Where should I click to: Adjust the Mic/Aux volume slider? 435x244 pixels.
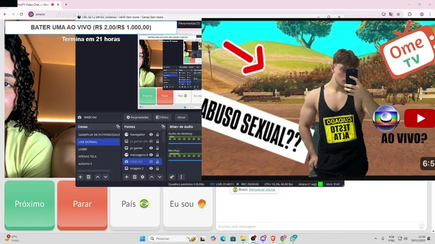tap(185, 160)
